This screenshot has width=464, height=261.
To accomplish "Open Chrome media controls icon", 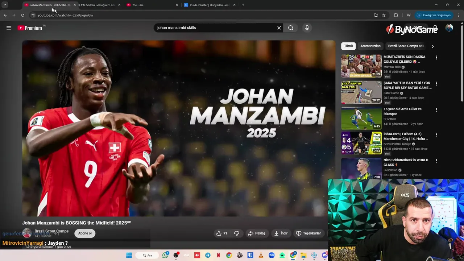I will click(409, 15).
